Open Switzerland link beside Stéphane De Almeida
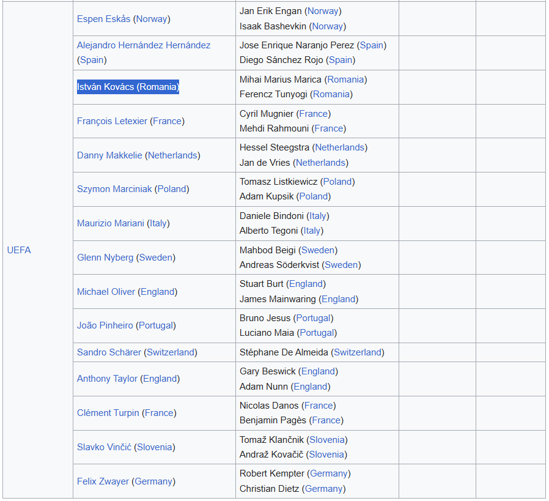The width and height of the screenshot is (549, 501). (x=358, y=352)
